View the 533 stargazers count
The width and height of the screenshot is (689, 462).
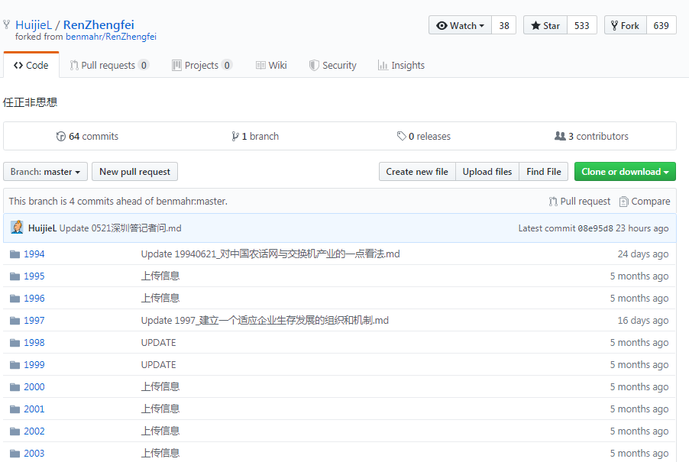coord(582,25)
